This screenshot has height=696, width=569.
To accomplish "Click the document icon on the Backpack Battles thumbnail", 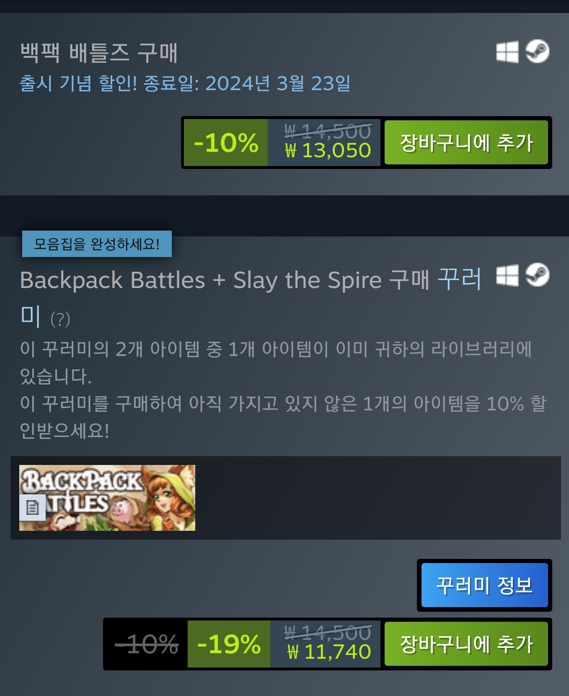I will (x=32, y=507).
